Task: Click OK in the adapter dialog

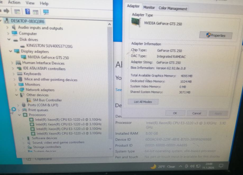Action: [x=175, y=113]
